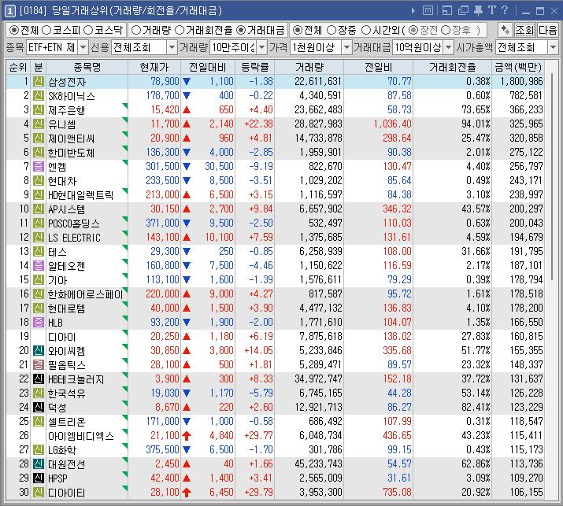Select the 제주은행 stock name
Image resolution: width=563 pixels, height=506 pixels.
coord(67,110)
